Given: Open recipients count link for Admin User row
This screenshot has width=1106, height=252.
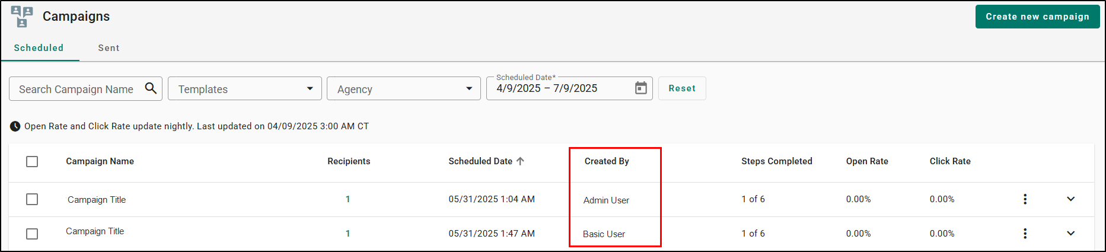Looking at the screenshot, I should coord(348,199).
